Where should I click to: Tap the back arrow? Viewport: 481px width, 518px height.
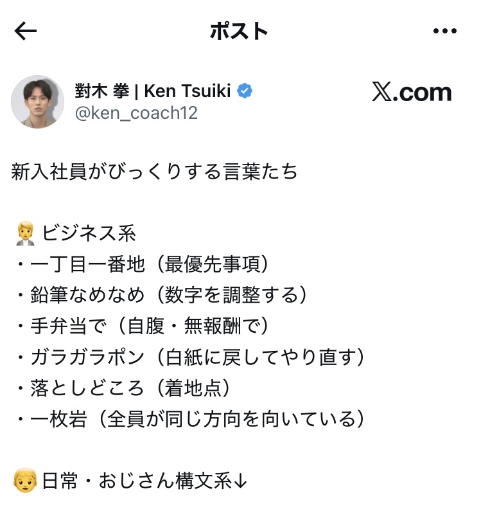click(26, 31)
